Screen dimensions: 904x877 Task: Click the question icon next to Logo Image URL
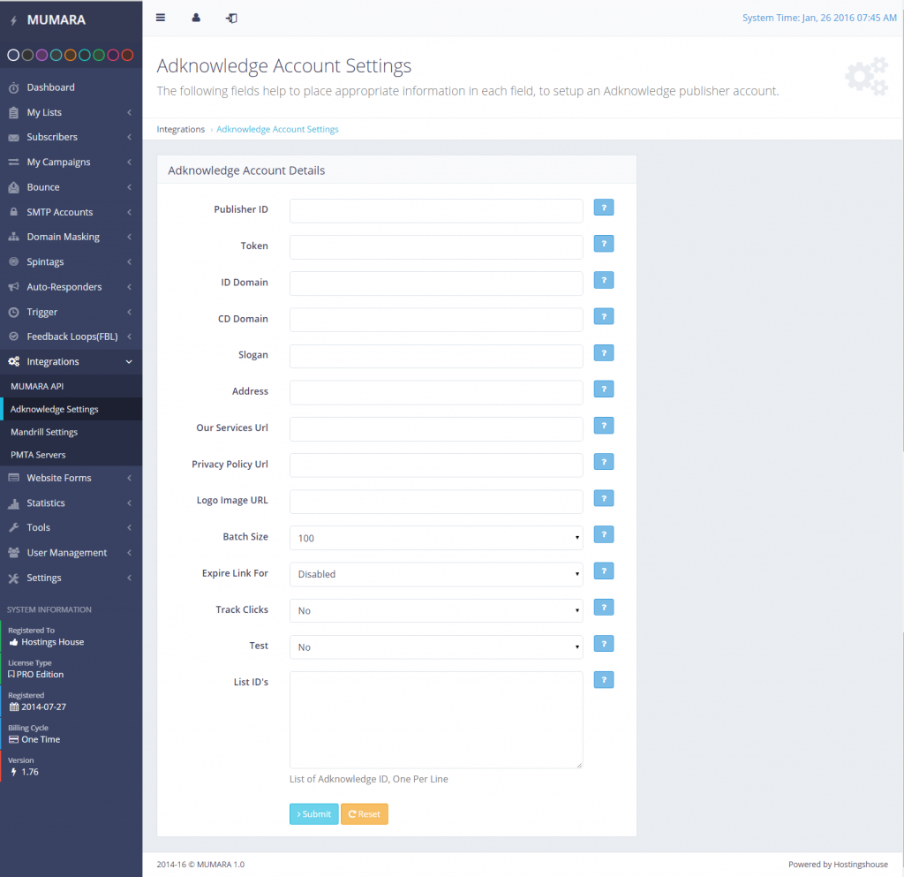[603, 499]
